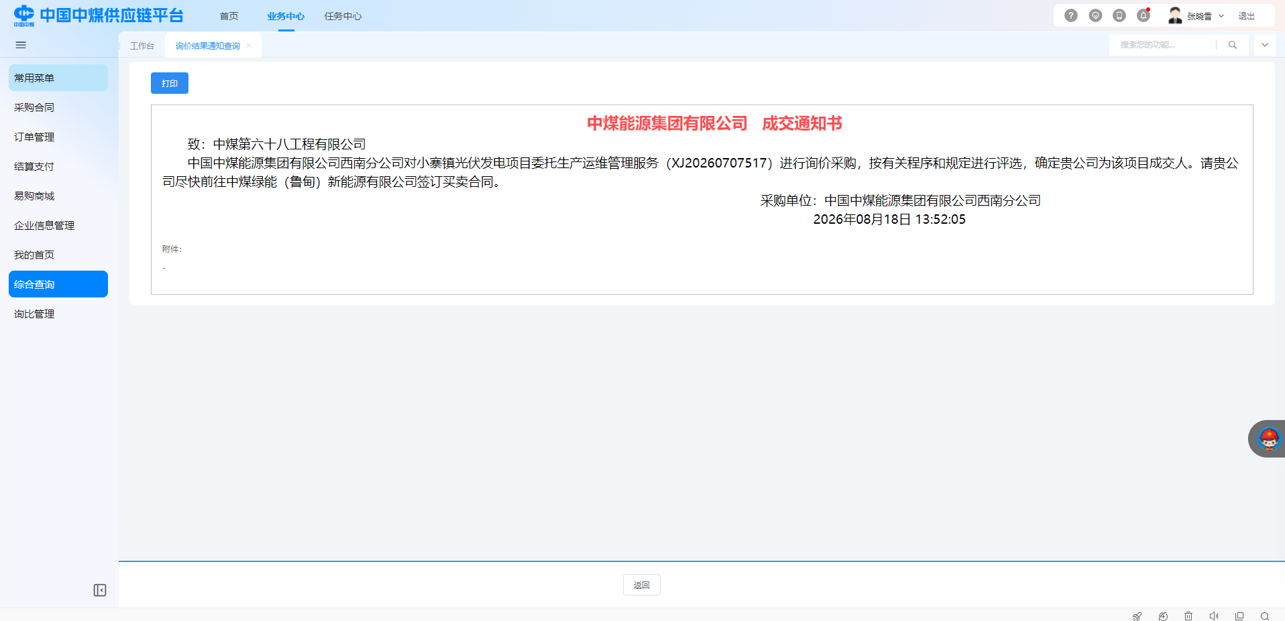1285x621 pixels.
Task: Open 询比管理 in the sidebar
Action: (x=58, y=314)
